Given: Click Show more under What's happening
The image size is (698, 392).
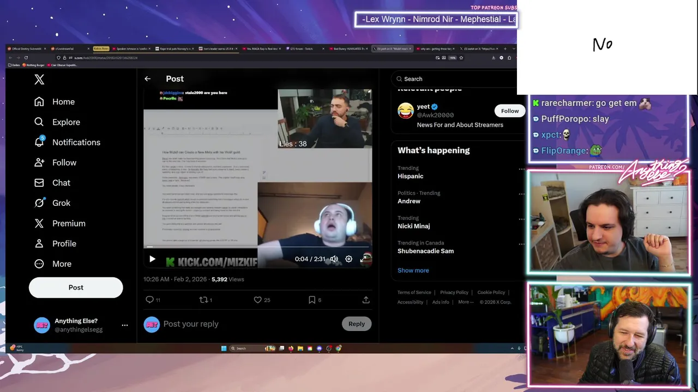Looking at the screenshot, I should click(413, 271).
